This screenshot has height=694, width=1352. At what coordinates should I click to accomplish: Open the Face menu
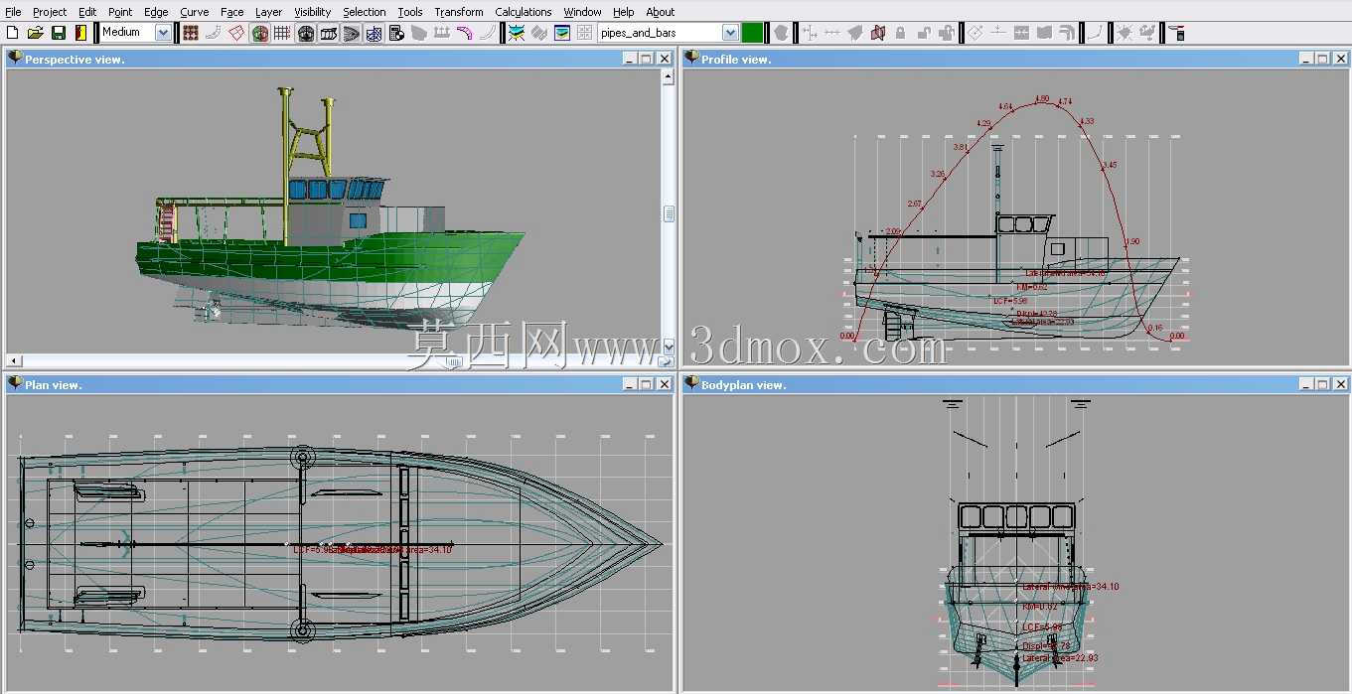click(232, 12)
